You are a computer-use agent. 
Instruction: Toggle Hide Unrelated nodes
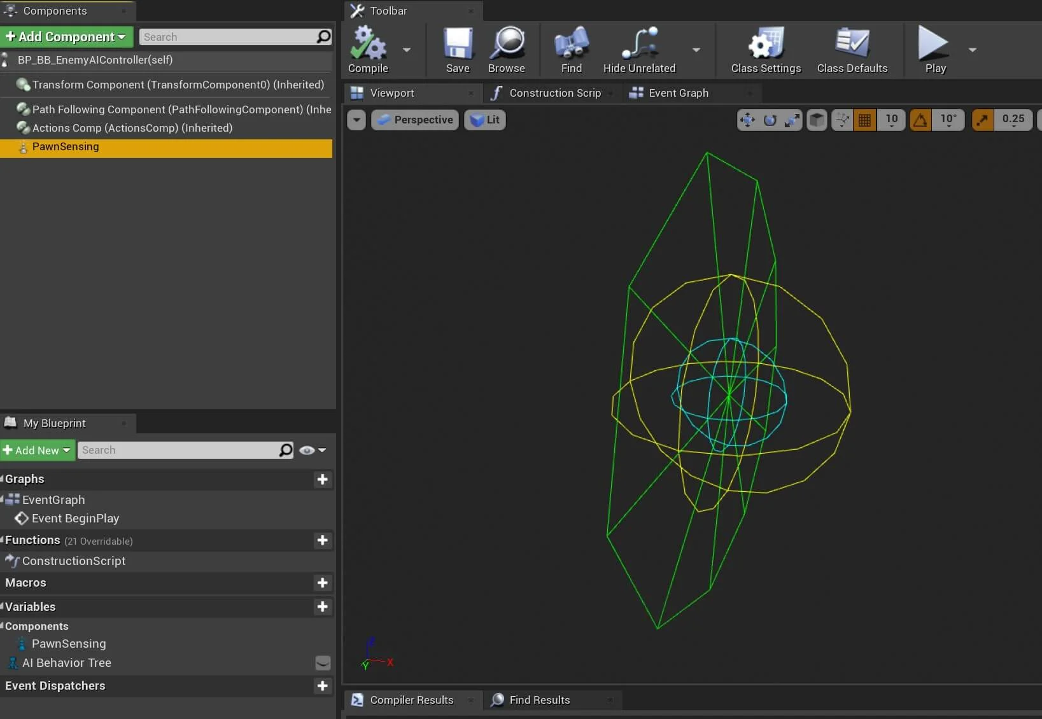point(639,50)
